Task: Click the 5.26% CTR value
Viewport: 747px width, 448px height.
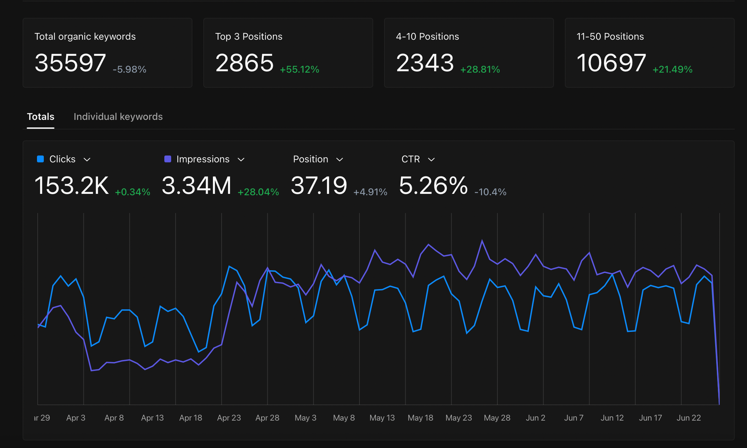Action: tap(433, 184)
